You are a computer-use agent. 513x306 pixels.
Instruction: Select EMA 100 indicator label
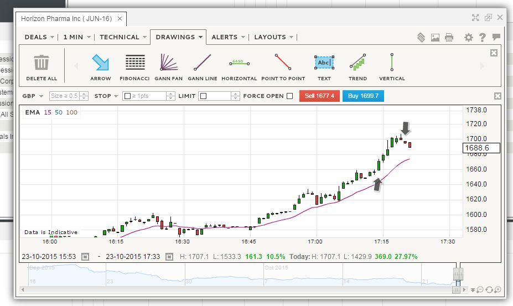pyautogui.click(x=71, y=112)
